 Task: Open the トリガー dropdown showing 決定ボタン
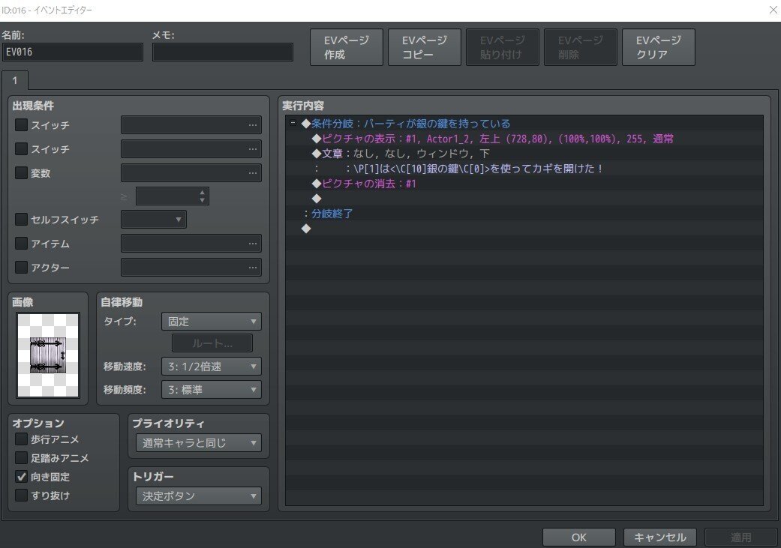click(197, 496)
